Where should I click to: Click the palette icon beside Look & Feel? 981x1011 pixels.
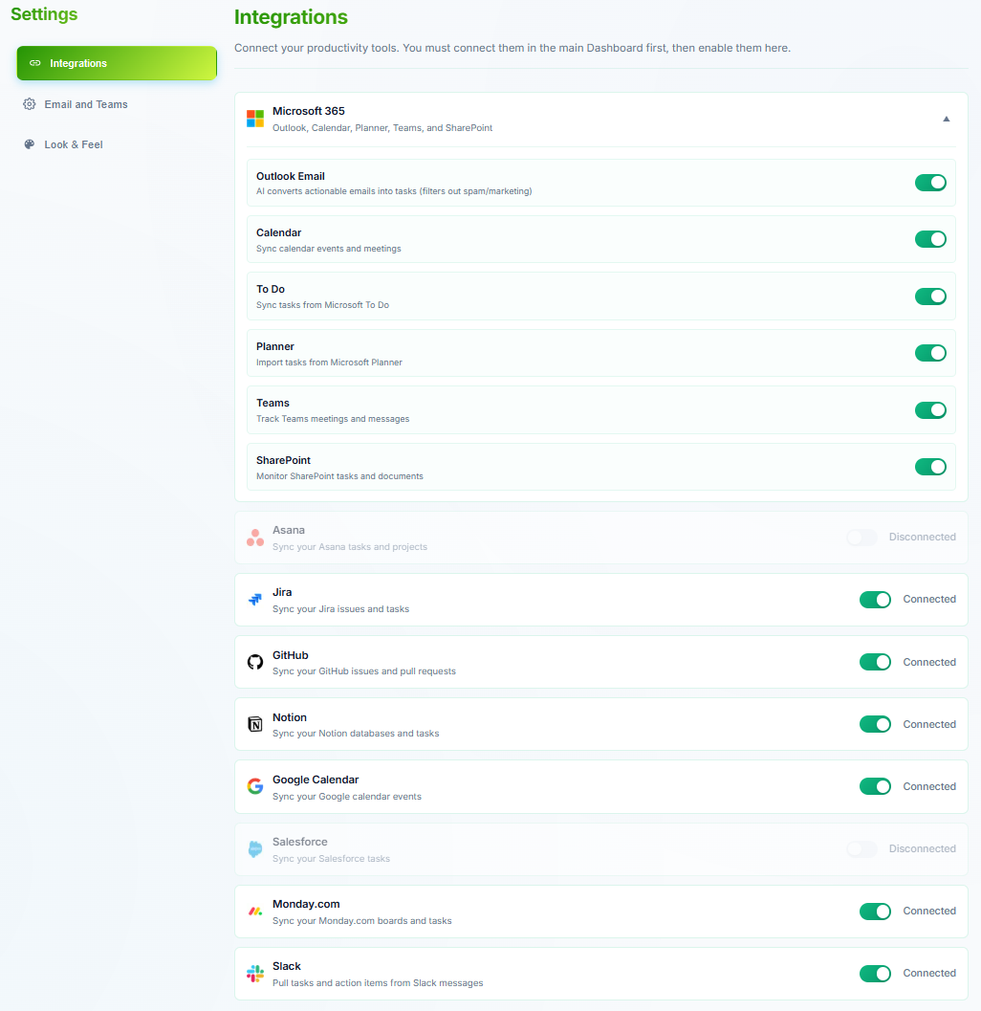tap(30, 144)
